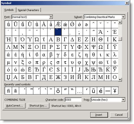This screenshot has width=134, height=124.
Task: Select the Greek small mu μ
Action: (x=8, y=62)
